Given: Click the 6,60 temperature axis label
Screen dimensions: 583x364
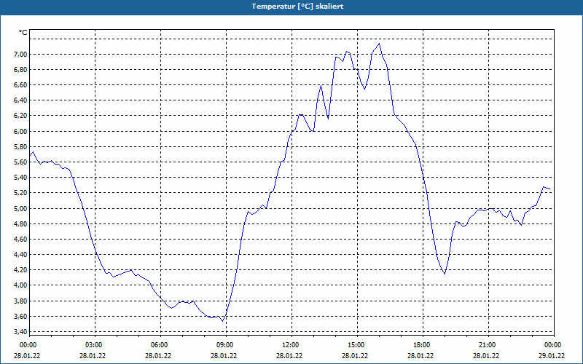Looking at the screenshot, I should (20, 85).
